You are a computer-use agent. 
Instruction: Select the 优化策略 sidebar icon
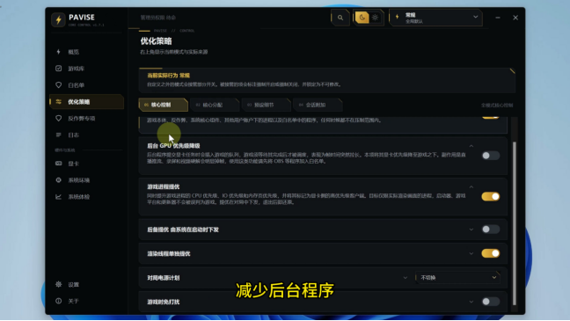pyautogui.click(x=59, y=102)
